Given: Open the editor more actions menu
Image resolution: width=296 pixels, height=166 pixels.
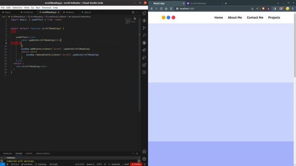Looking at the screenshot, I should pyautogui.click(x=137, y=12).
